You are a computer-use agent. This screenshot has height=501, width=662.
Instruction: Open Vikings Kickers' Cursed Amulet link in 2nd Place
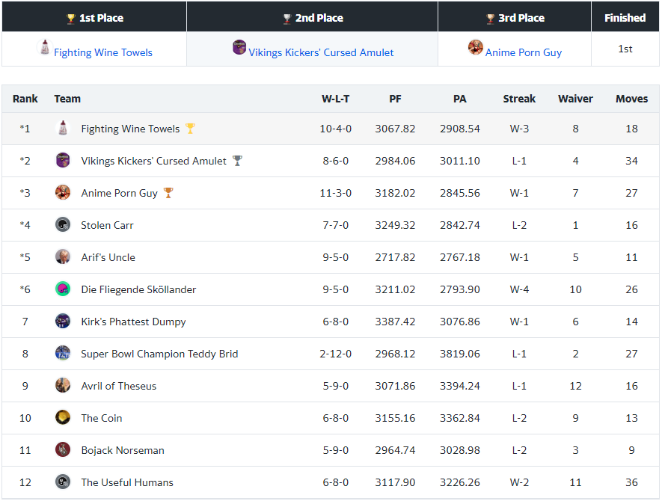[x=321, y=52]
